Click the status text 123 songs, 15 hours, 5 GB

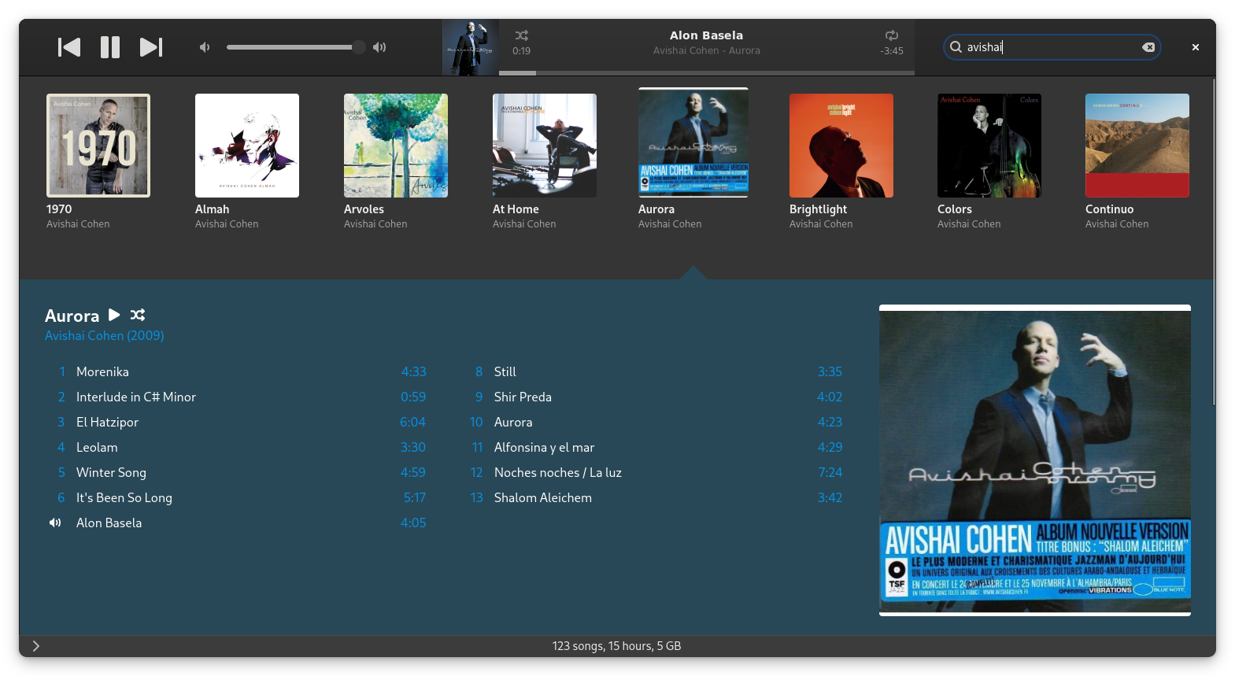(x=616, y=646)
